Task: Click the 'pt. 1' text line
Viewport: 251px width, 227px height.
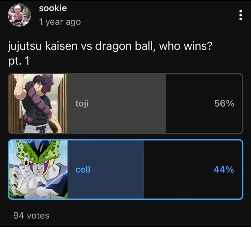Action: 19,61
